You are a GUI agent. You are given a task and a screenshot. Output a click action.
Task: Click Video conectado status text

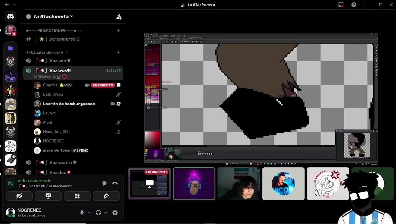pos(34,181)
